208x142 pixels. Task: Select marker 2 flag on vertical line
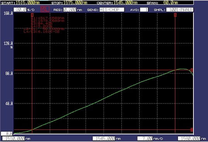pyautogui.click(x=175, y=15)
